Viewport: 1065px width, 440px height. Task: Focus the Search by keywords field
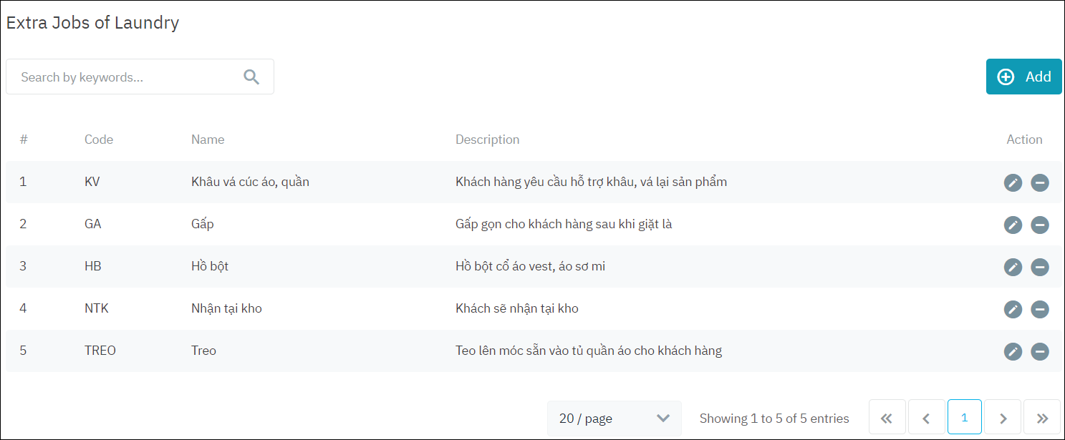click(x=125, y=77)
